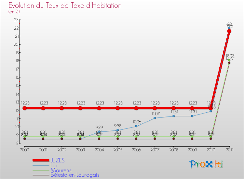
Task: Click the Lux data point labeled 9.58
Action: pyautogui.click(x=118, y=130)
